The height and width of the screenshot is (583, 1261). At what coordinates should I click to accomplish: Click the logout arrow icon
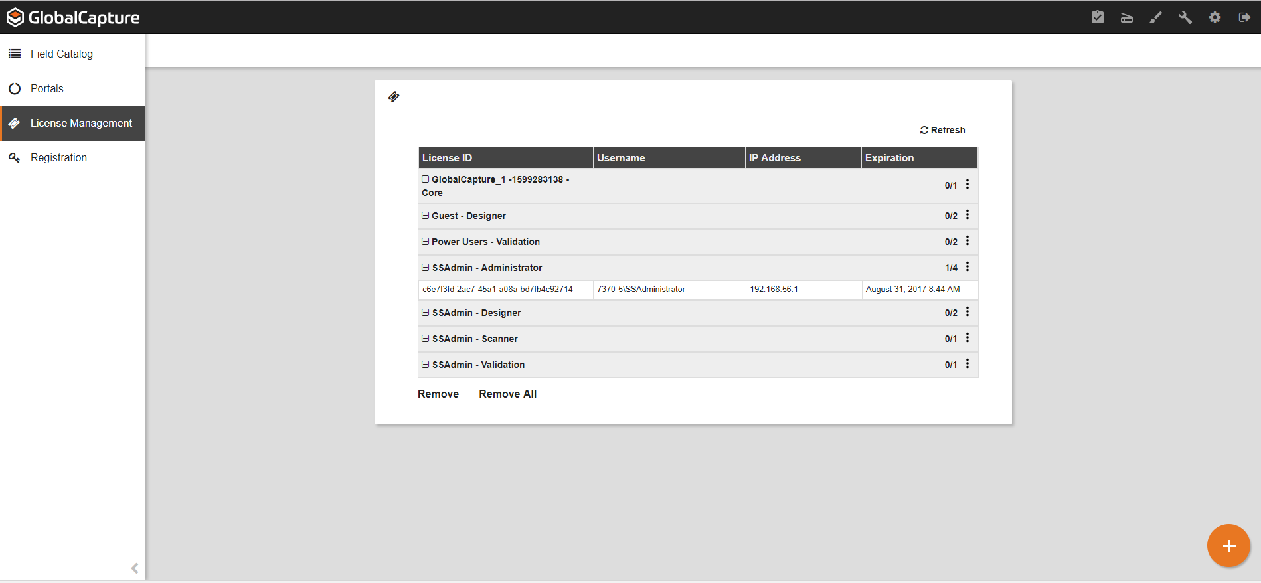click(x=1244, y=17)
